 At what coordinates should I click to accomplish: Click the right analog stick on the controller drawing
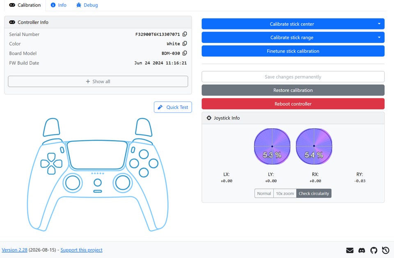point(123,183)
